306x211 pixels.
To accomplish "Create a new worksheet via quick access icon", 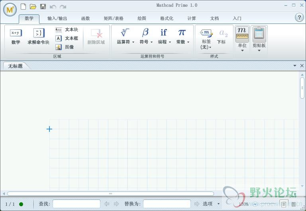I will tap(23, 7).
